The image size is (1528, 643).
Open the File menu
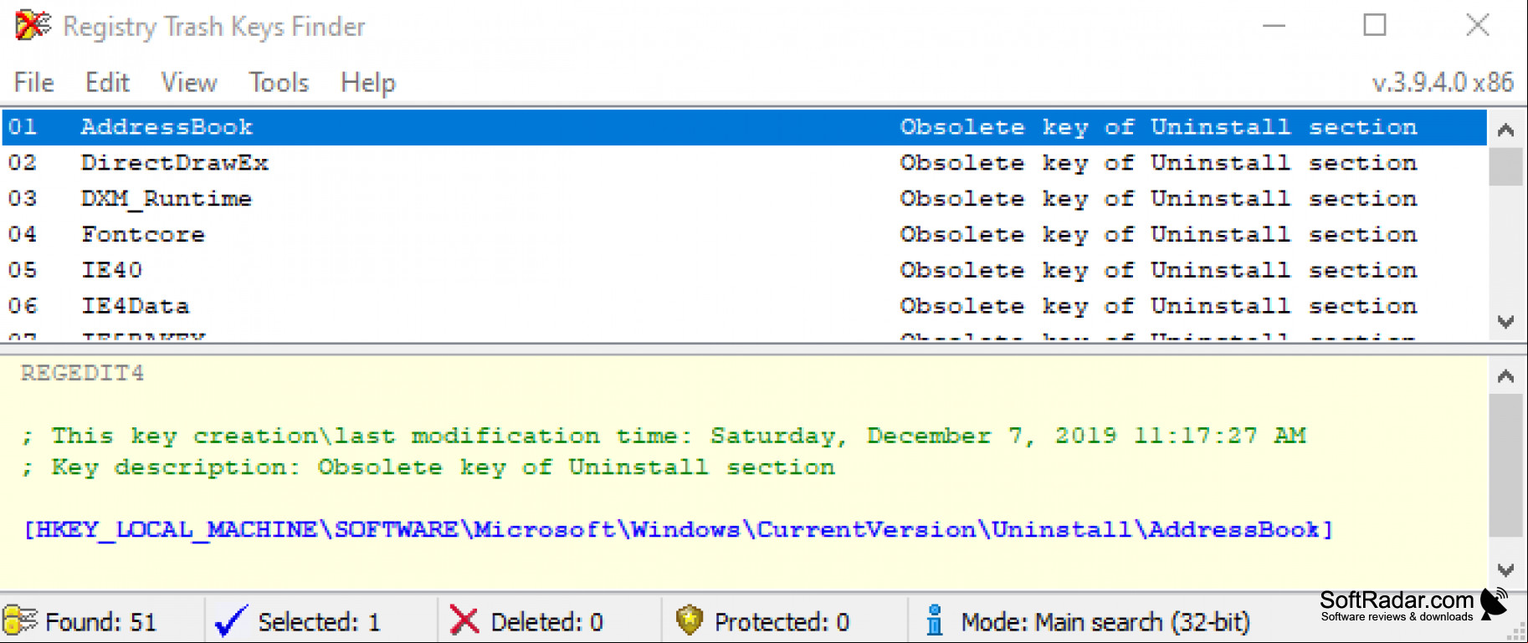34,82
